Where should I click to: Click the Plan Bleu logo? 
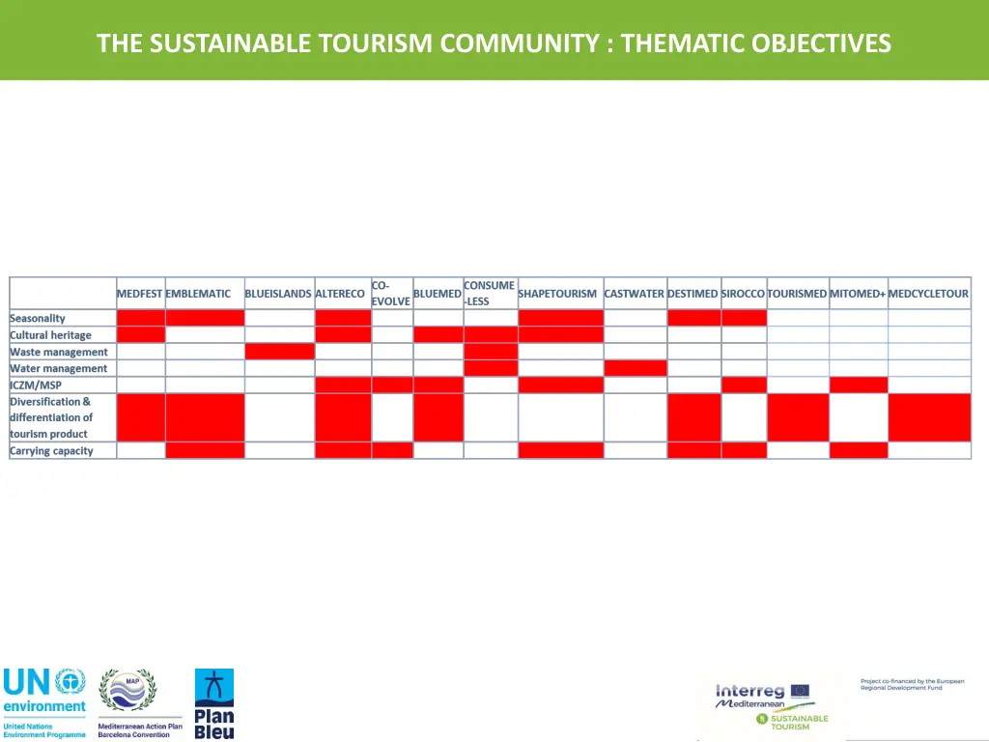[x=214, y=703]
